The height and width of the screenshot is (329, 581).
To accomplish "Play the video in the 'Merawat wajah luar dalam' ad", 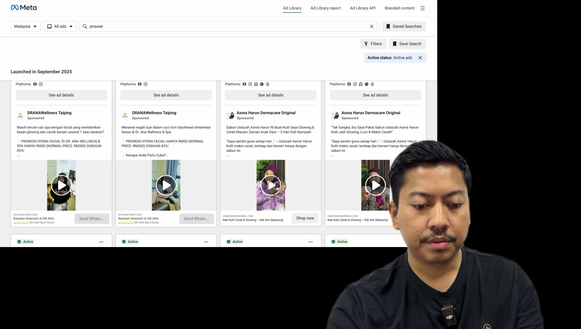I will click(166, 185).
